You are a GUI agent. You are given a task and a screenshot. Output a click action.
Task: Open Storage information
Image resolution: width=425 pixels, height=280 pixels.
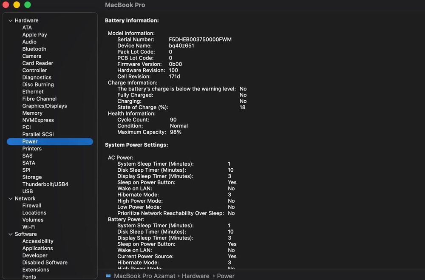pos(32,177)
